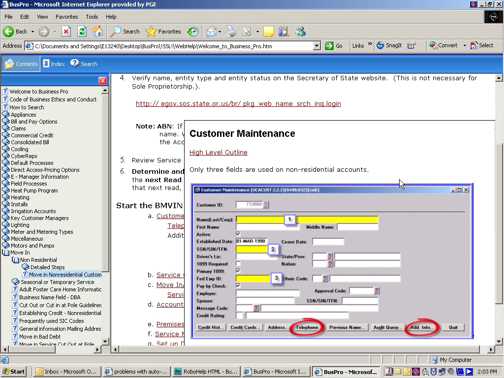504x378 pixels.
Task: Switch to the help Search tab
Action: pos(84,63)
